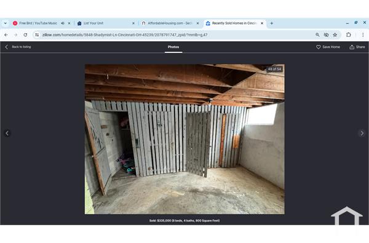Mute audio on YouTube Music tab
The height and width of the screenshot is (243, 369).
[63, 23]
